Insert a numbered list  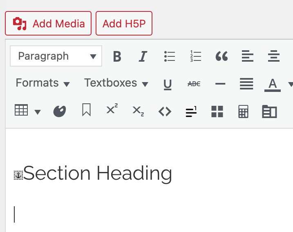pyautogui.click(x=196, y=56)
